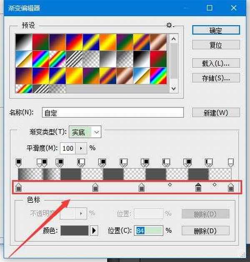Click the dark gray 颜色 swatch
The image size is (250, 262).
point(75,230)
